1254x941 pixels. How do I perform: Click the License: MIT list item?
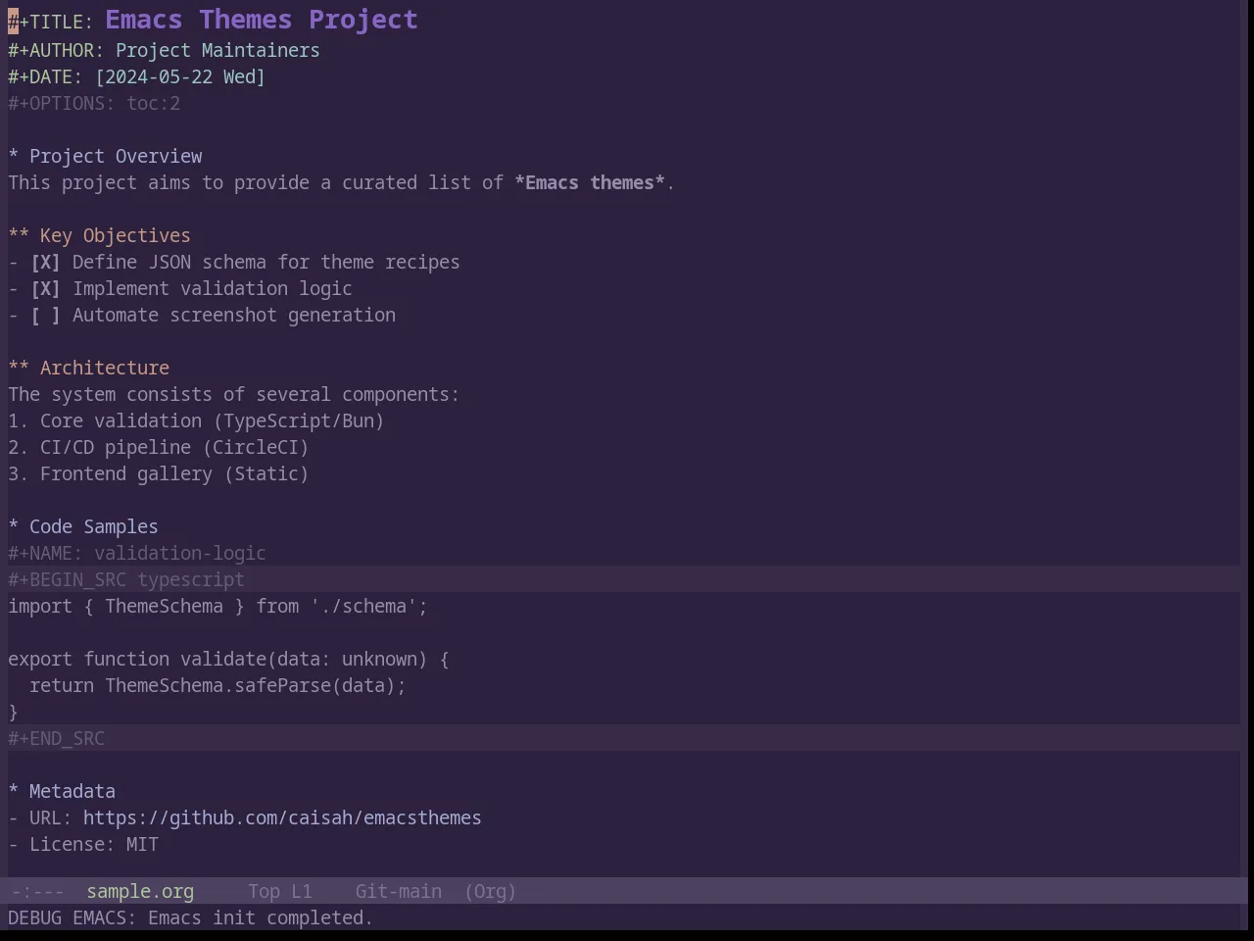coord(83,845)
